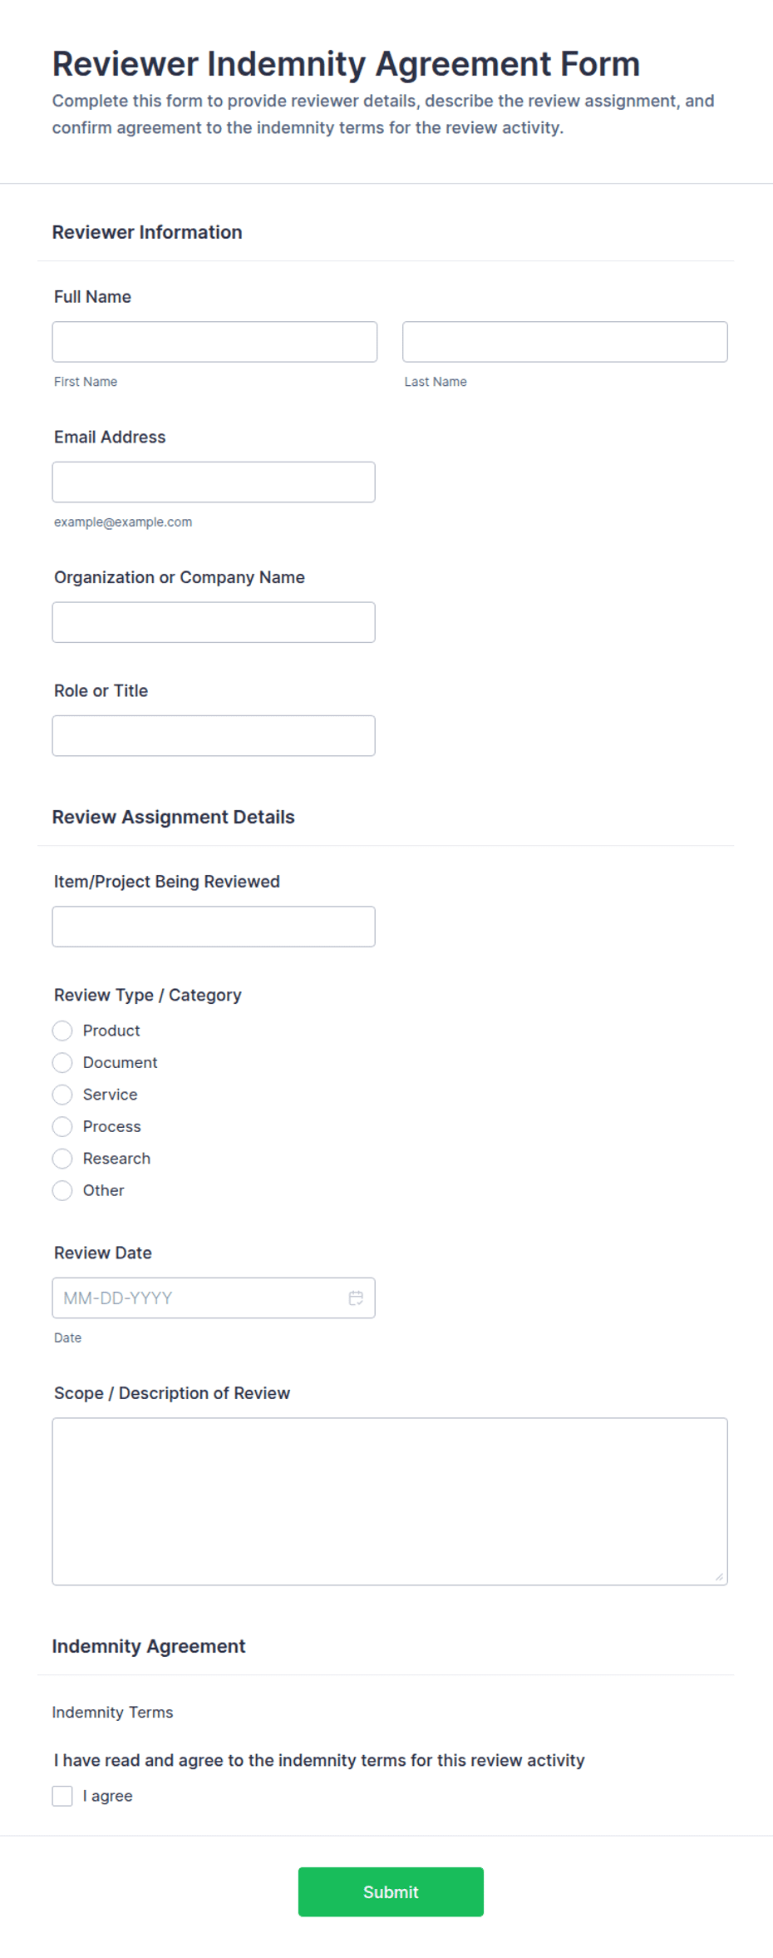Grab the textarea resize handle corner
The height and width of the screenshot is (1958, 773).
pyautogui.click(x=719, y=1577)
